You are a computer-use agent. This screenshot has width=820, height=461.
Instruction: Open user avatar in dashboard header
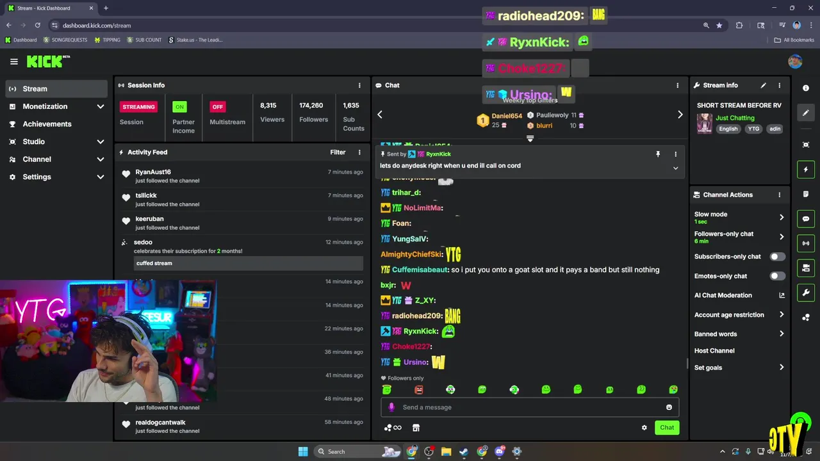pyautogui.click(x=795, y=61)
